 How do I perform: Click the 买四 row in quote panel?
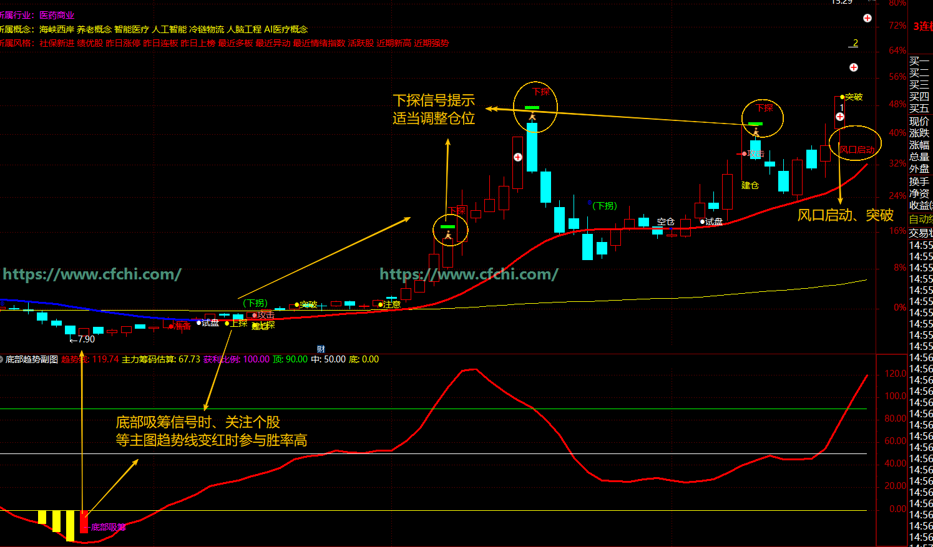919,97
